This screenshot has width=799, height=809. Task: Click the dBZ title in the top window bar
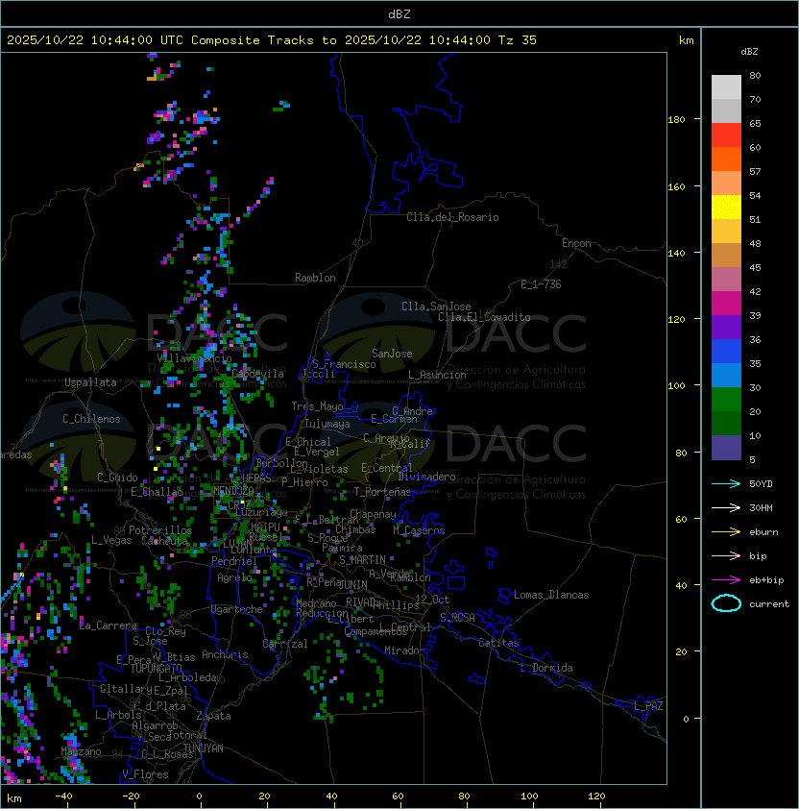[x=399, y=13]
